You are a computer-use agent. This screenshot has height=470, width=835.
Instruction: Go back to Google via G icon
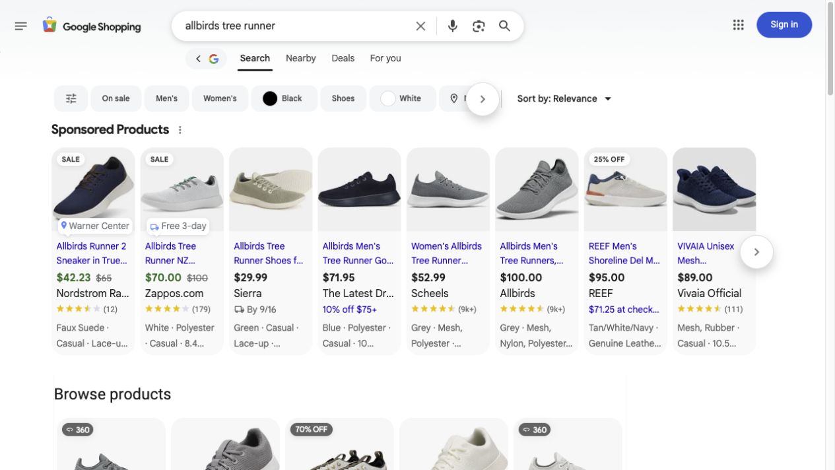coord(206,59)
